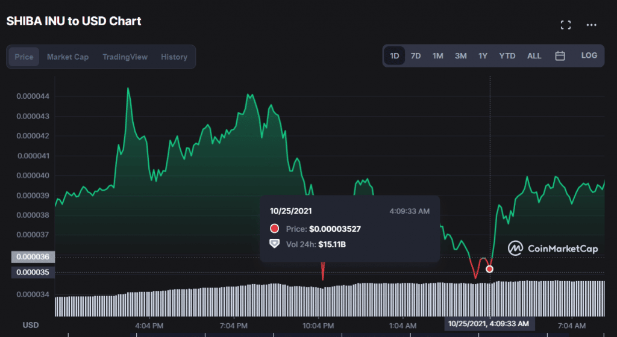Toggle the LOG scale button
617x337 pixels.
click(x=589, y=55)
